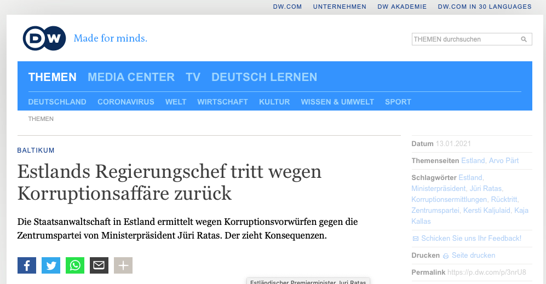
Task: Click the Schlagwörter label
Action: point(434,177)
